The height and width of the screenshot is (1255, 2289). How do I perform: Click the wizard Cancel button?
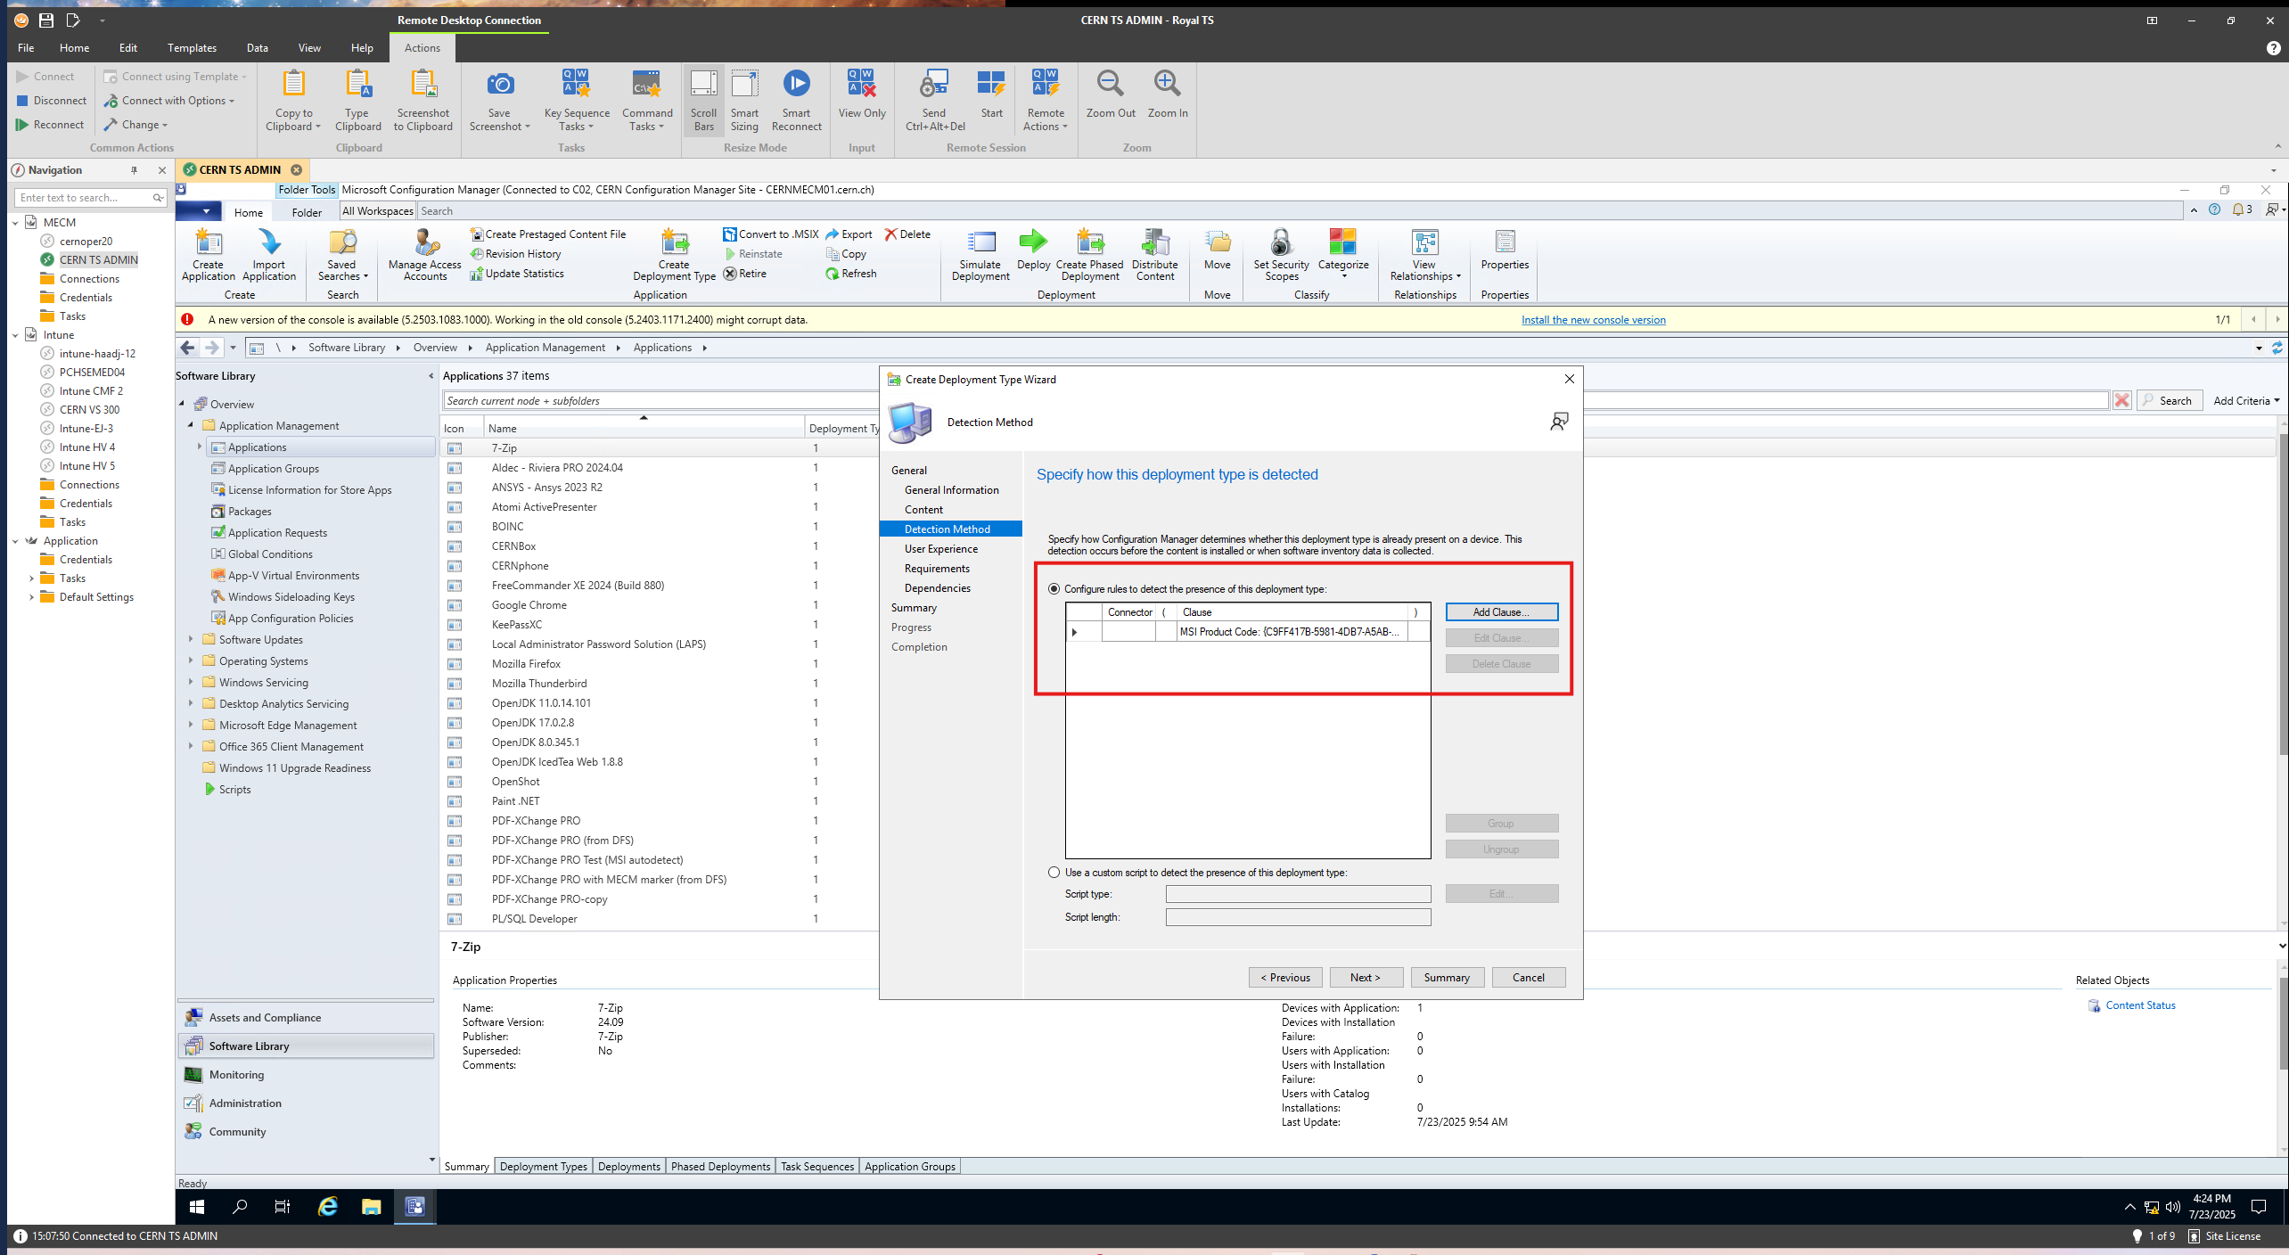[x=1528, y=978]
